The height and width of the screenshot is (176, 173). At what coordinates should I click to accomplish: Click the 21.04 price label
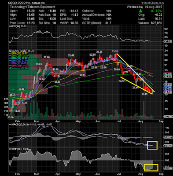click(x=103, y=67)
